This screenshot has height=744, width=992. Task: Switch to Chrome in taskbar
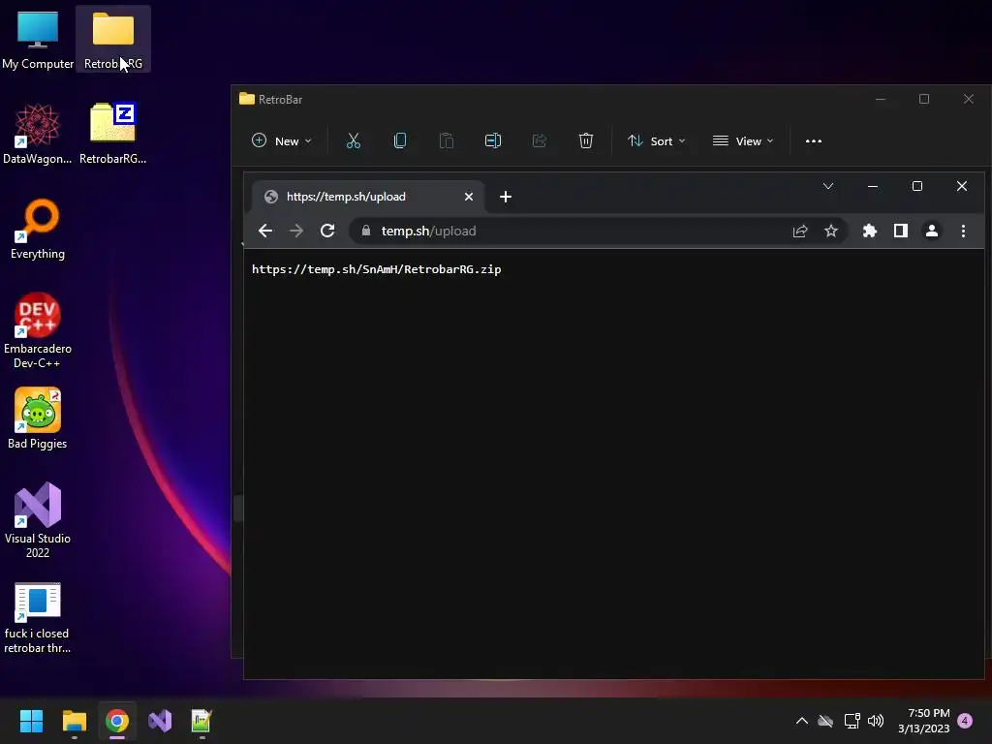117,721
